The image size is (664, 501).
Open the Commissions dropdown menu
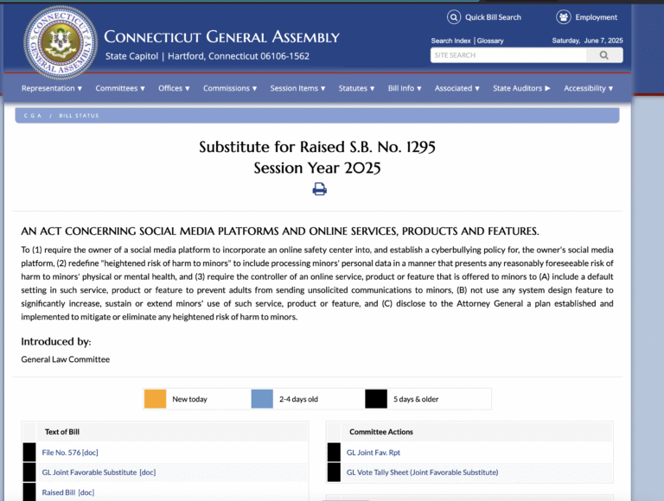230,88
